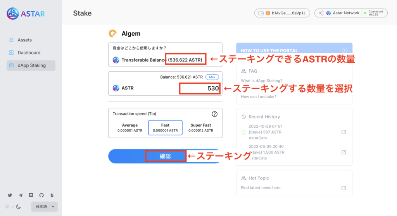Switch to dark theme moon icon
This screenshot has width=397, height=216.
[x=19, y=207]
